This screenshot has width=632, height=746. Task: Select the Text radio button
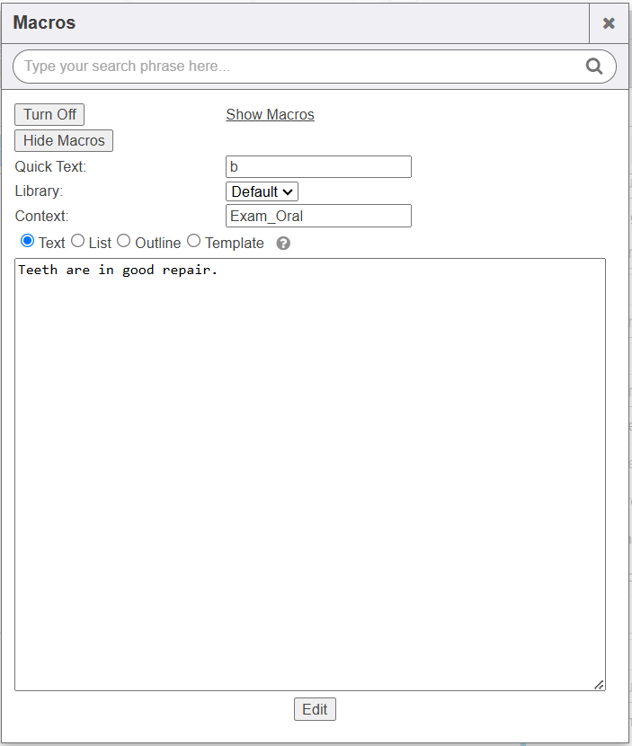pos(27,241)
